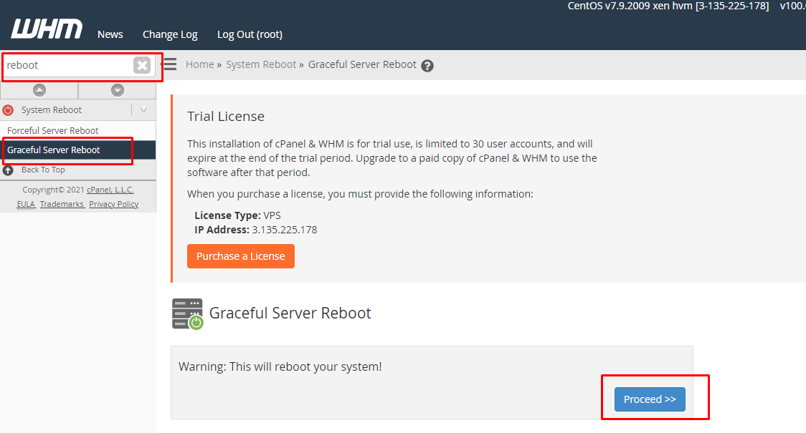Viewport: 806px width, 433px height.
Task: Open the cPanel, L.L.C. link
Action: (110, 190)
